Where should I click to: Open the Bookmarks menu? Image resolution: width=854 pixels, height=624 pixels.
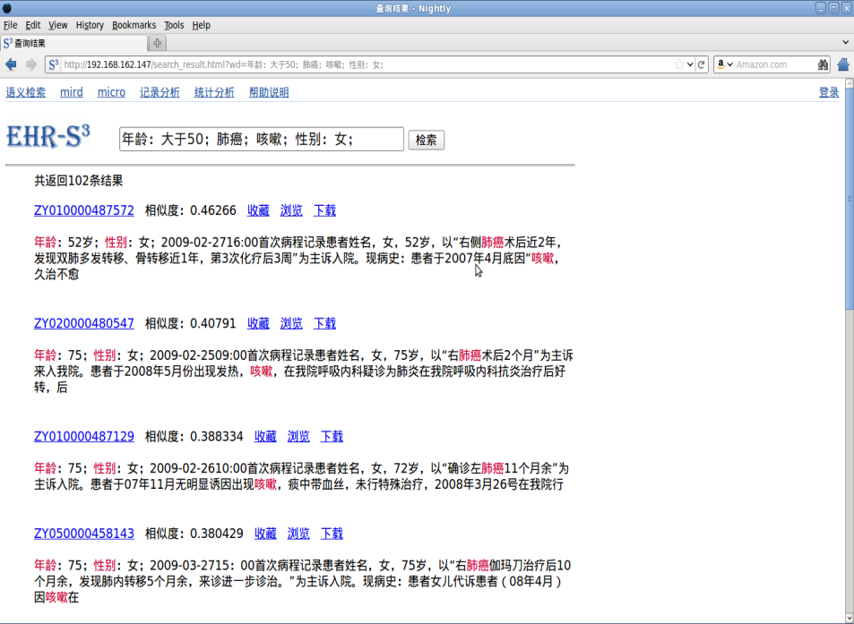tap(134, 25)
